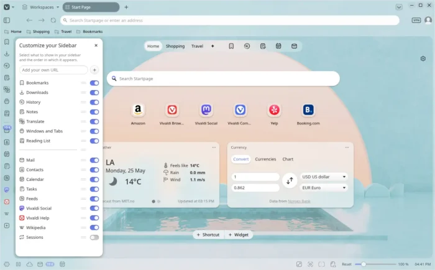Image resolution: width=435 pixels, height=270 pixels.
Task: Open the Notes panel in sidebar strip
Action: 7,78
